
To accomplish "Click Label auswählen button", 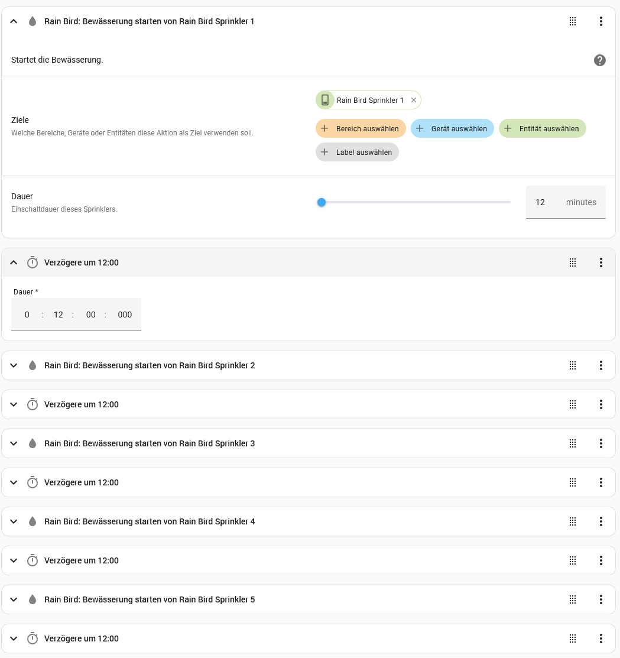I will (x=357, y=152).
